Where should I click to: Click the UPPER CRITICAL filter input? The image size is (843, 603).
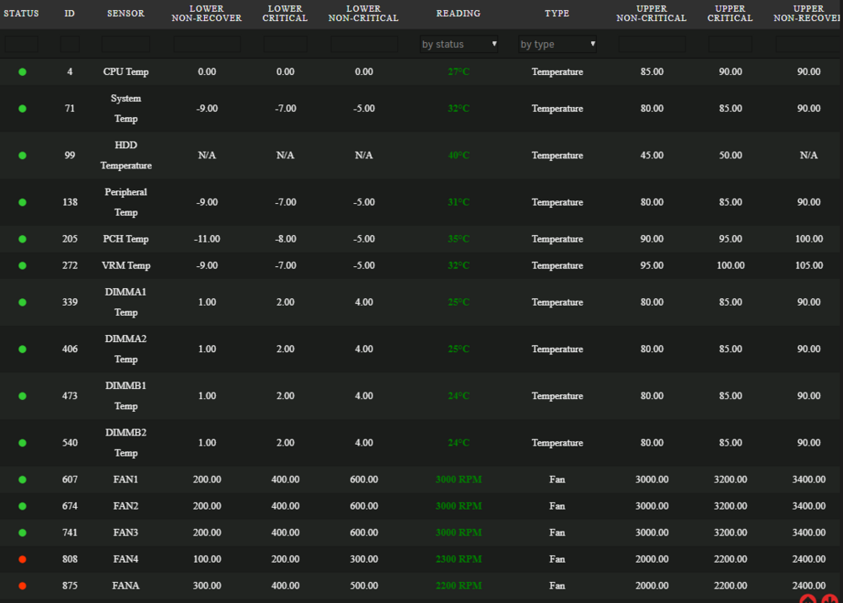click(x=730, y=44)
